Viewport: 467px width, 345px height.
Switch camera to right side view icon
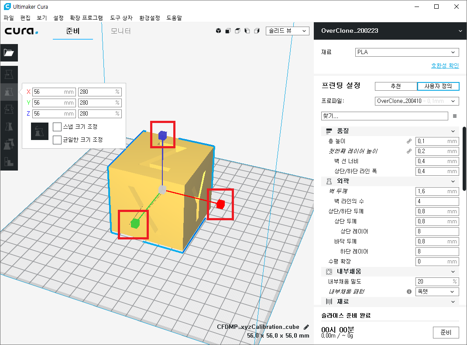[257, 31]
